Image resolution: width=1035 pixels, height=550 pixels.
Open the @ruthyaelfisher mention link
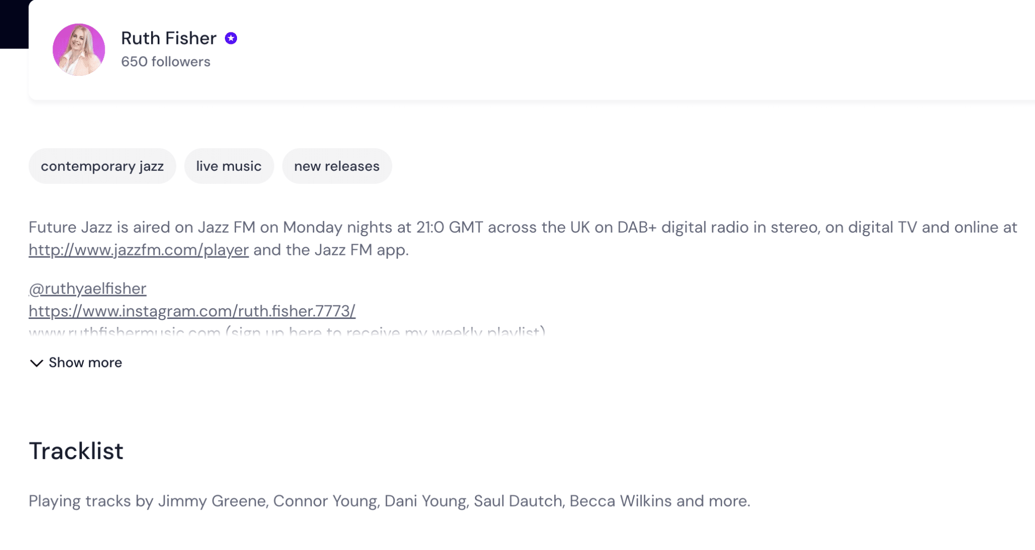[87, 289]
